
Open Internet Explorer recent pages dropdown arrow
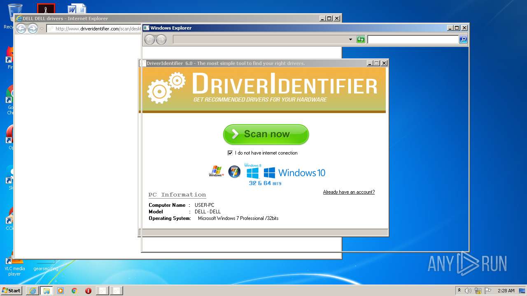pos(42,29)
